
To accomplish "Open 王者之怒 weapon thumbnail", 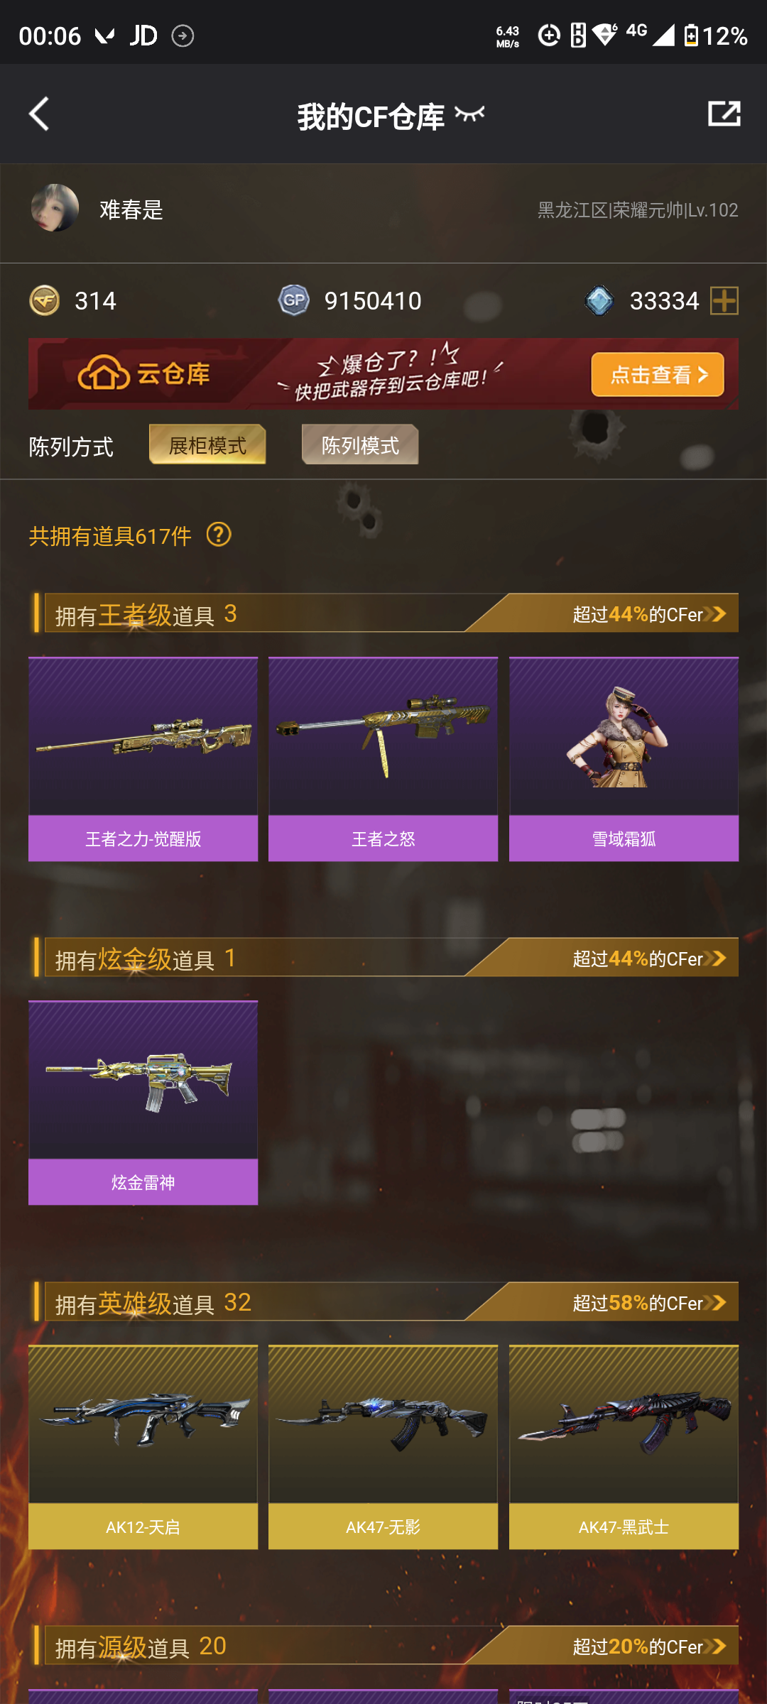I will (383, 759).
